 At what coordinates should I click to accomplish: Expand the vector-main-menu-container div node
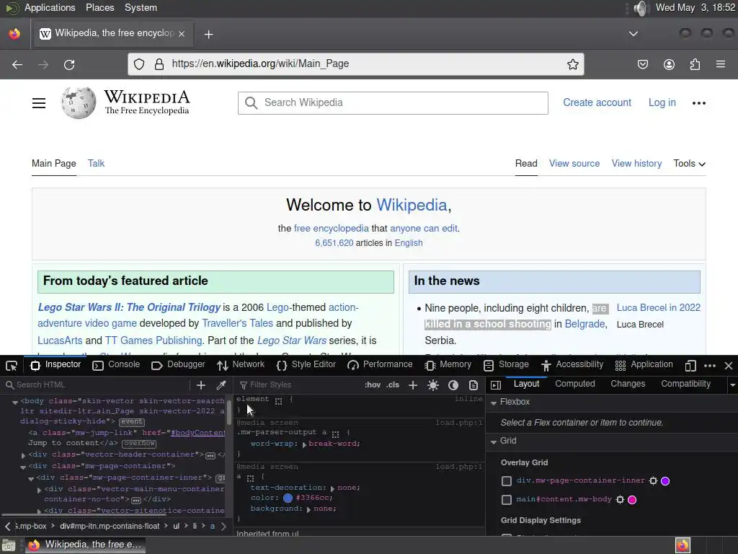[x=39, y=490]
